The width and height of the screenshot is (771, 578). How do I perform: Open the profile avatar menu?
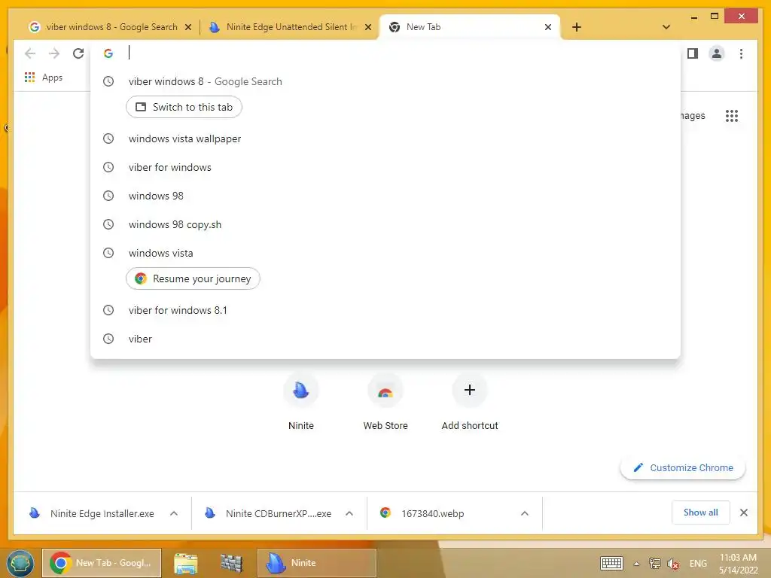[x=717, y=53]
